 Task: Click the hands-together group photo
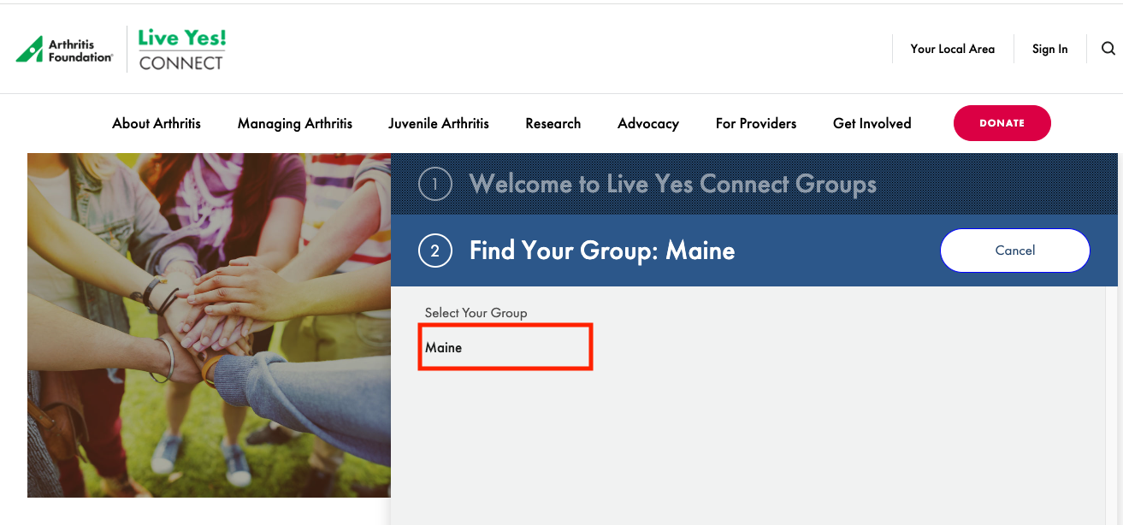coord(209,325)
